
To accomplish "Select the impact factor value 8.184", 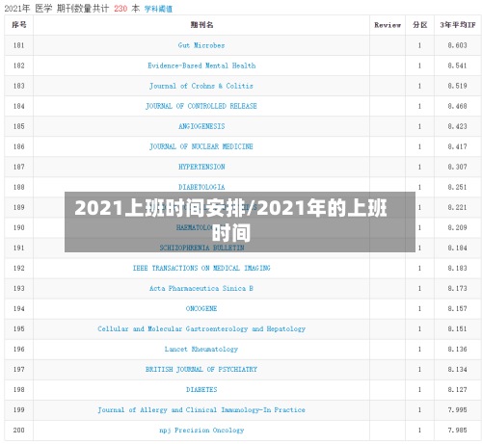I will point(457,248).
